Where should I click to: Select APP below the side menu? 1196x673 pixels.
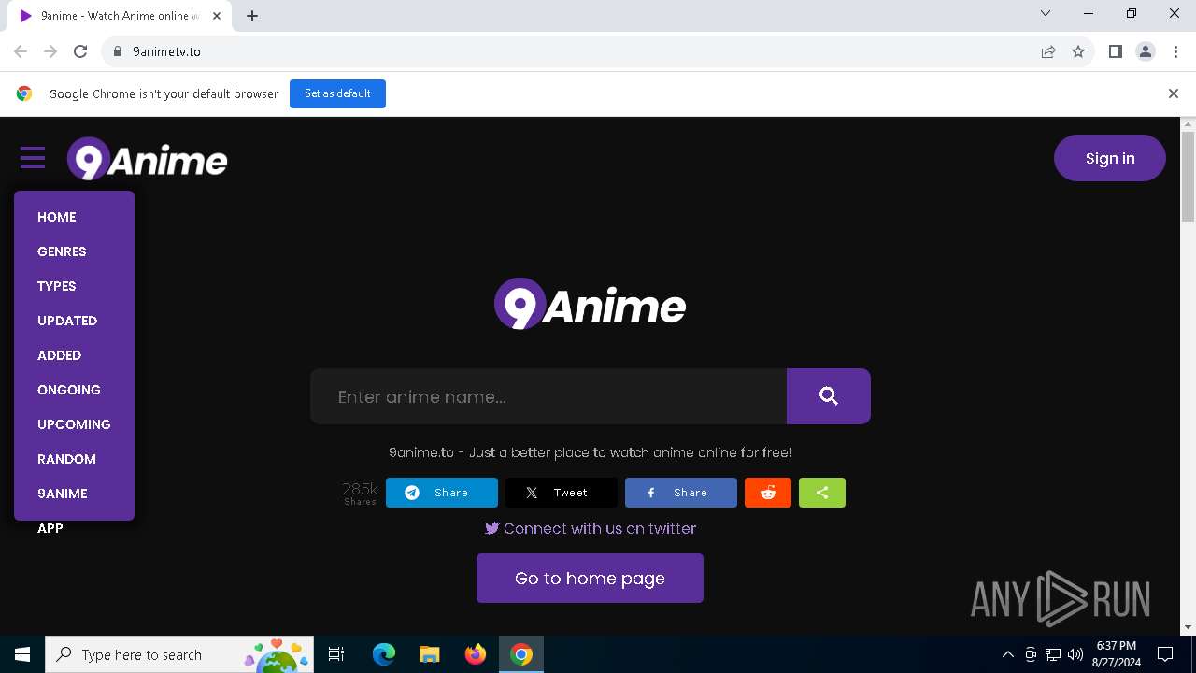pos(50,528)
